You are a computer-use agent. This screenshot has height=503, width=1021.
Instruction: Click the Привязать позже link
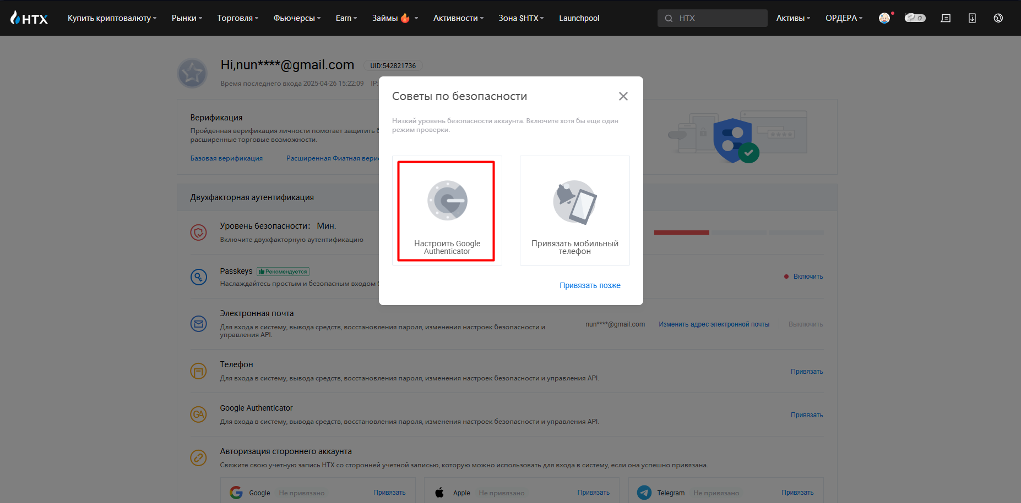590,285
